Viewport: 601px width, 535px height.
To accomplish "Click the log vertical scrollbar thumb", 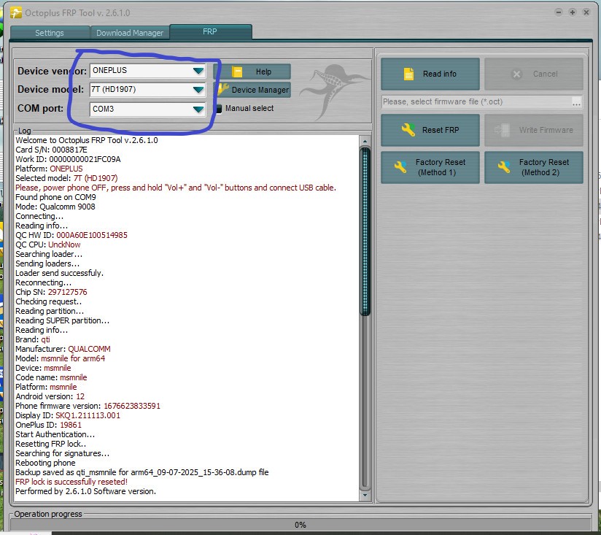I will point(365,231).
